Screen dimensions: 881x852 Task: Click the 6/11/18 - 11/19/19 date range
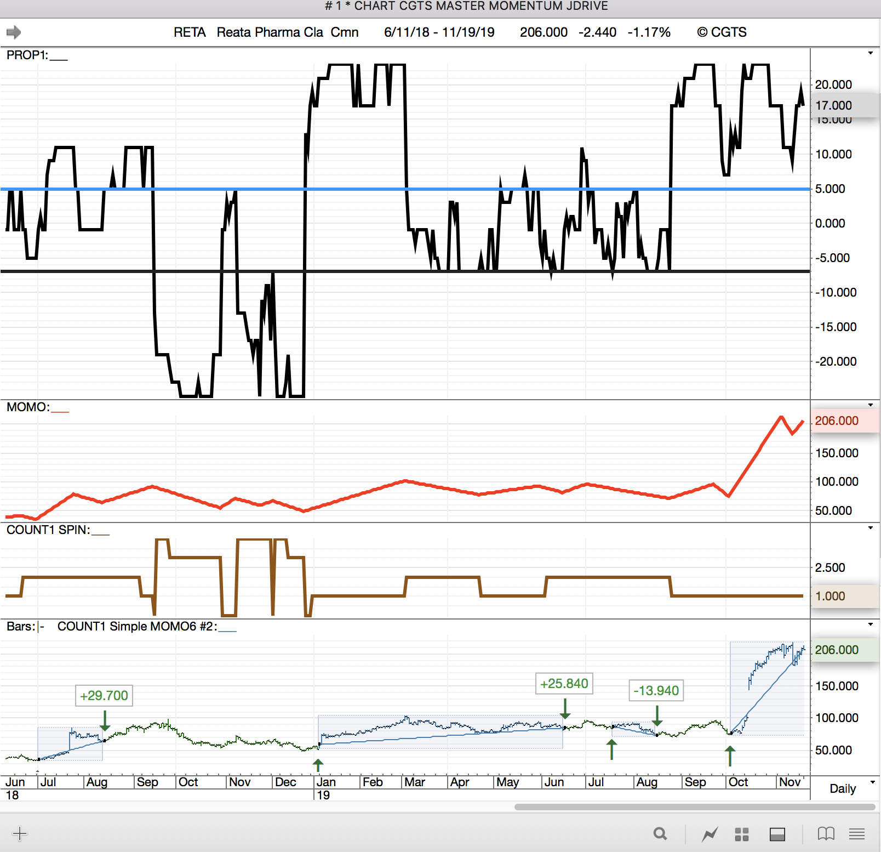[439, 32]
